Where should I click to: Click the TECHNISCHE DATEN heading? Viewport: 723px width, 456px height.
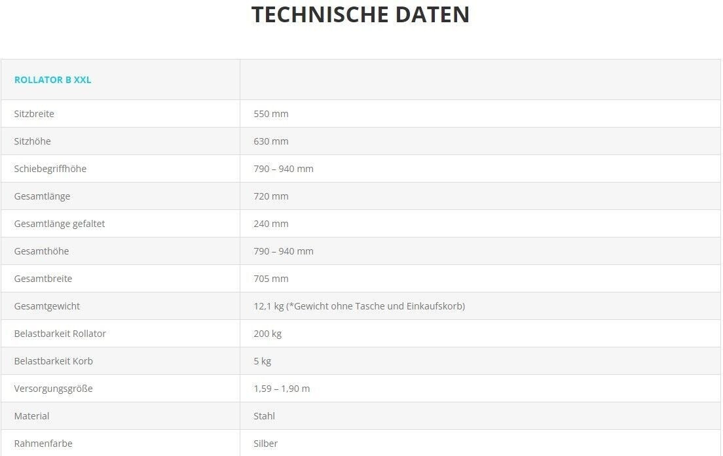[360, 14]
